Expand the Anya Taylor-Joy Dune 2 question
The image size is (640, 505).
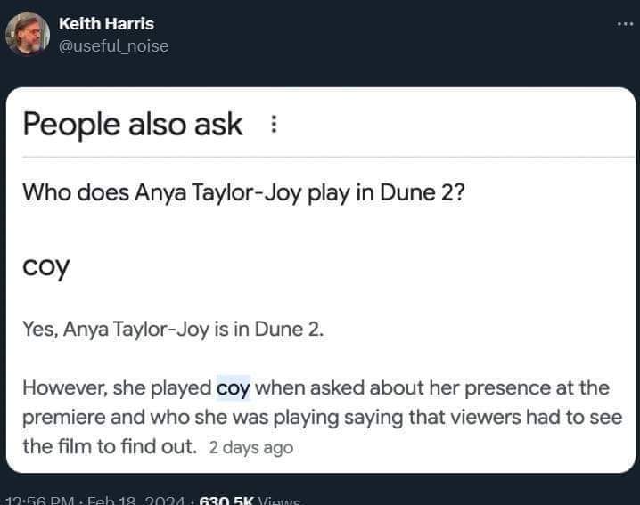tap(242, 193)
